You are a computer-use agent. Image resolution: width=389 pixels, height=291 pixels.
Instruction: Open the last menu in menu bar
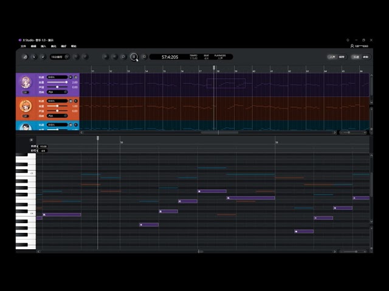pos(74,46)
